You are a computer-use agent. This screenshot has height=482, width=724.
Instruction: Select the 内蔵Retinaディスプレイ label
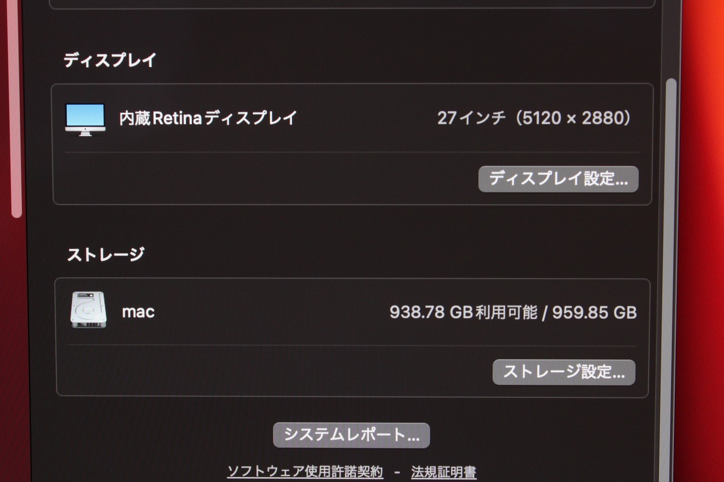[208, 118]
